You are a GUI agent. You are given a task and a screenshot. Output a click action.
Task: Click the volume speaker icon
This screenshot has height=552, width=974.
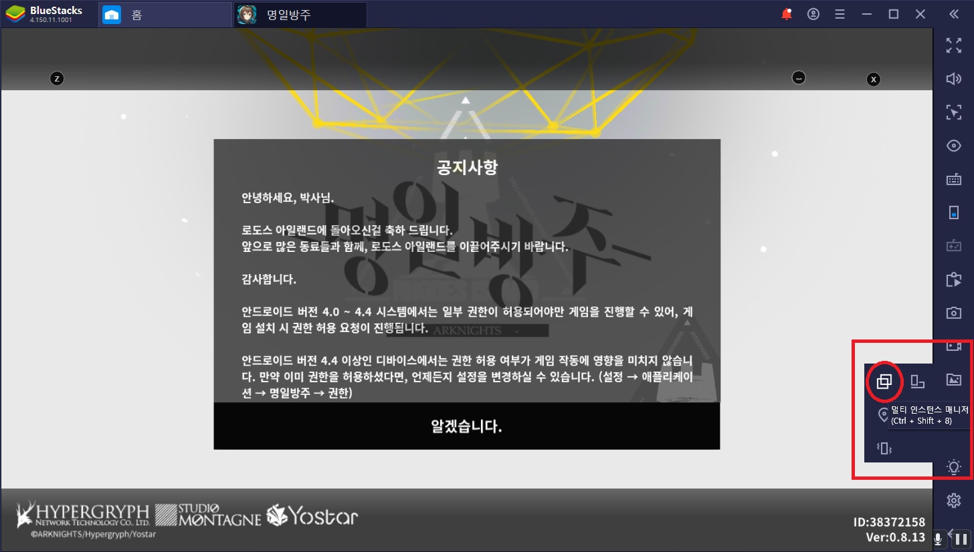[x=953, y=79]
